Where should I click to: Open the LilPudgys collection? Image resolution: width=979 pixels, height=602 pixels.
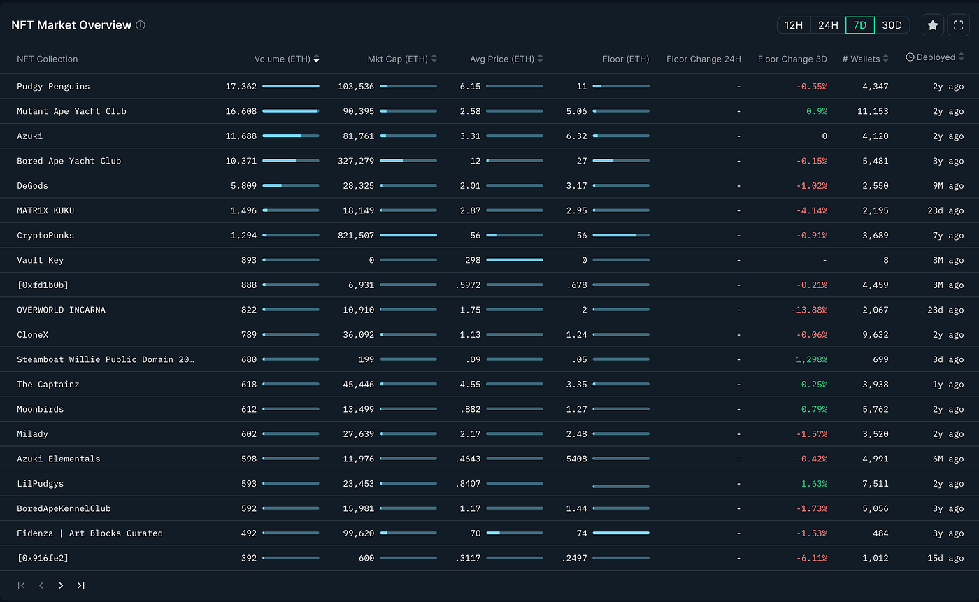coord(41,484)
